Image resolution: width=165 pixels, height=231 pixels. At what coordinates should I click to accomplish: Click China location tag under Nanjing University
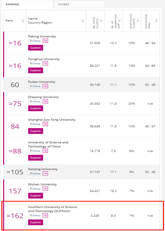coord(35,174)
